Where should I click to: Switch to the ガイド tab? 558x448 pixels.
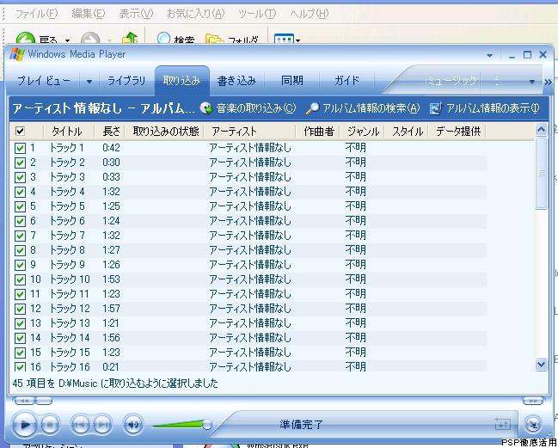pos(346,81)
